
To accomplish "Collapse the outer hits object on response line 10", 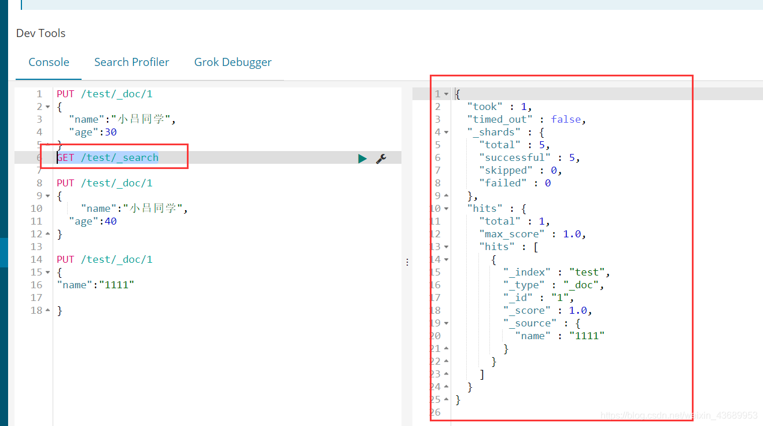I will (446, 208).
